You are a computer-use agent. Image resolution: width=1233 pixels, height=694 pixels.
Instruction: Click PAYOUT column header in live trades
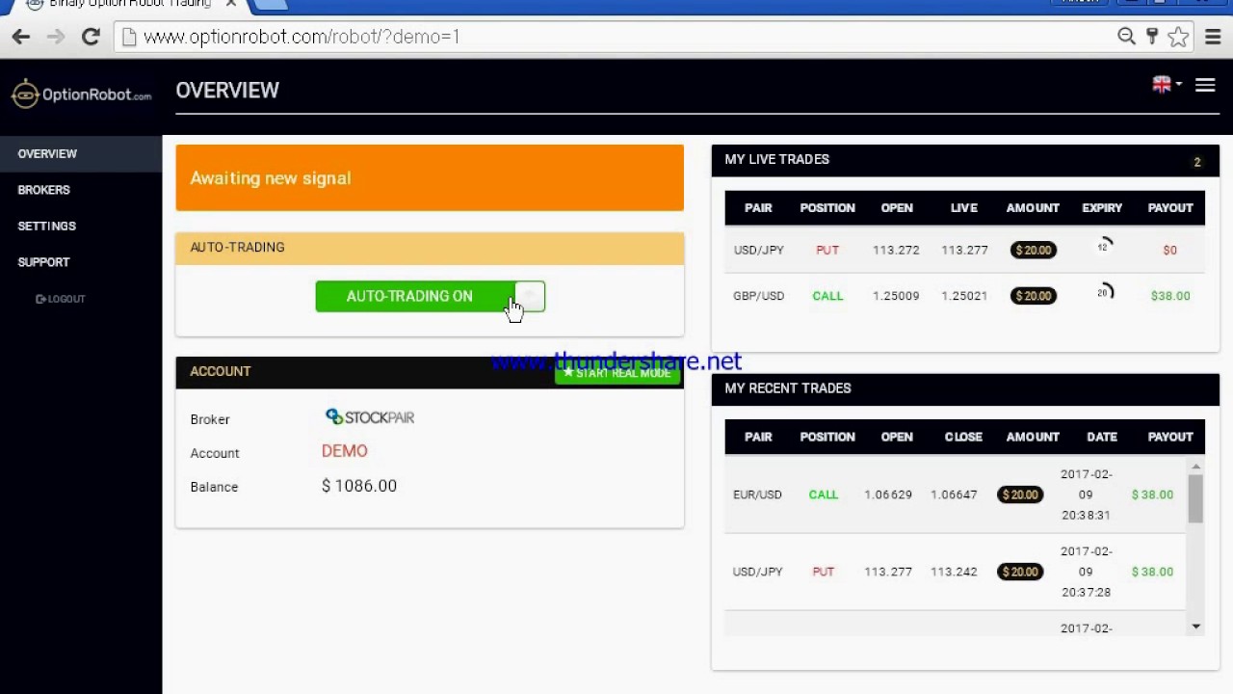coord(1170,208)
